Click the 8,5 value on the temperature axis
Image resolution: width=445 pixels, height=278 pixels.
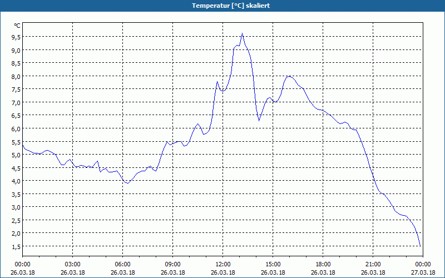pos(16,63)
